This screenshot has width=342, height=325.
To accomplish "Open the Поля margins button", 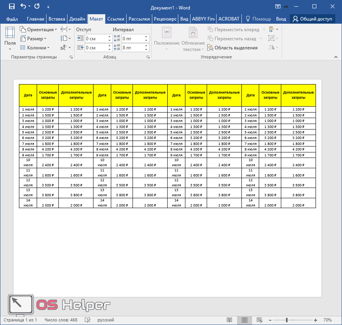I will pyautogui.click(x=10, y=39).
